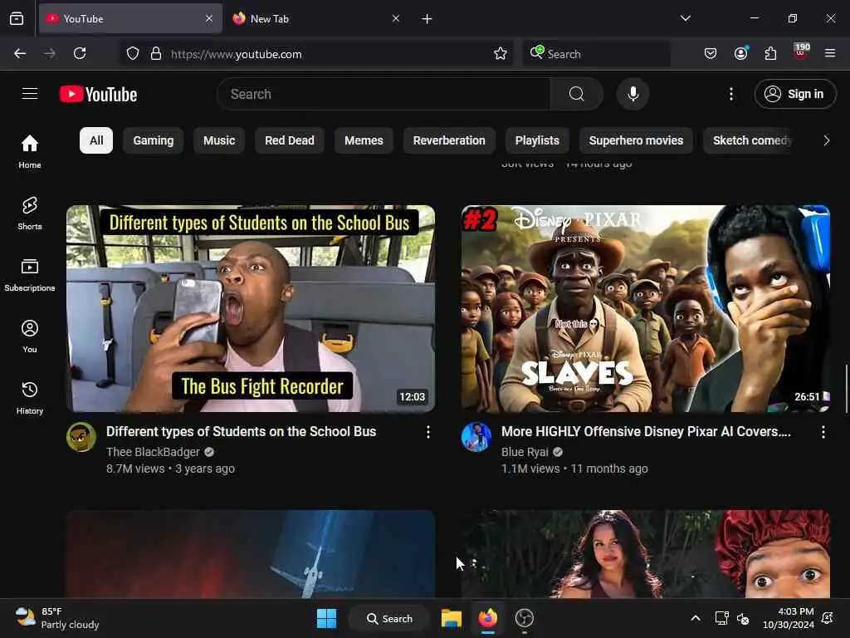Open File Explorer from taskbar
Viewport: 850px width, 638px height.
coord(451,618)
